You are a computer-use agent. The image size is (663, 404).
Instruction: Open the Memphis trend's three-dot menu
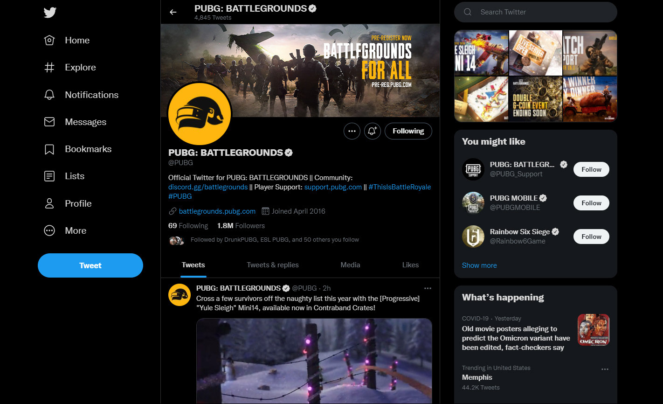tap(605, 369)
